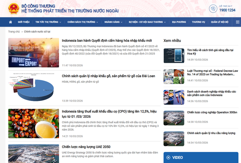This screenshot has height=163, width=241.
Task: Open article about Indonesia import ban decision
Action: pyautogui.click(x=107, y=40)
